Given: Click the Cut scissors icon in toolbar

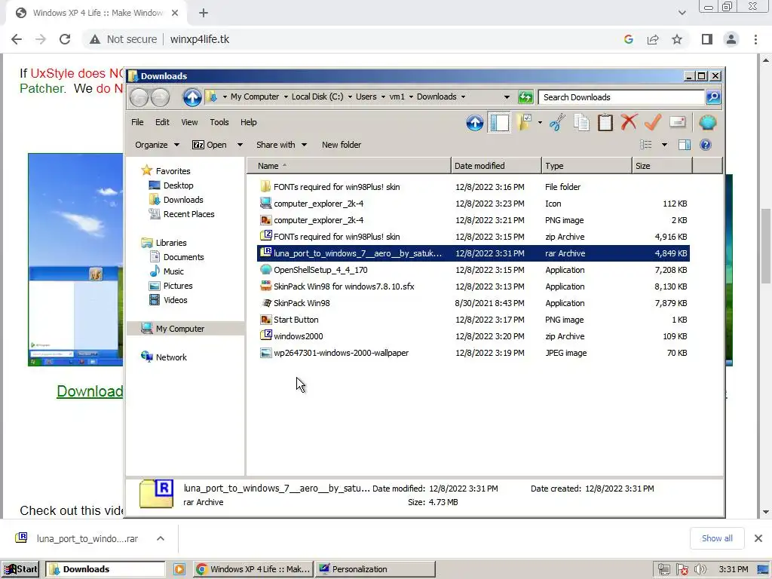Looking at the screenshot, I should 557,122.
